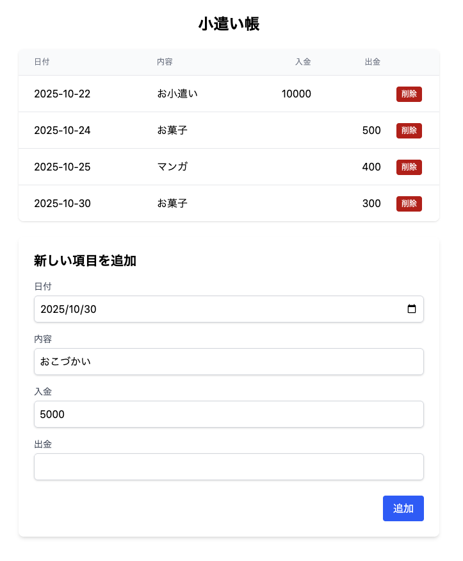Select the 500 expense amount cell
Screen dimensions: 463x561
(371, 131)
